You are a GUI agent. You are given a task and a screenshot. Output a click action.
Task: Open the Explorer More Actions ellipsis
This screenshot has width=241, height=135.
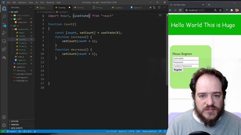click(31, 7)
